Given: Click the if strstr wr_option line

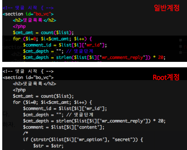Looking at the screenshot, I should (83, 140).
